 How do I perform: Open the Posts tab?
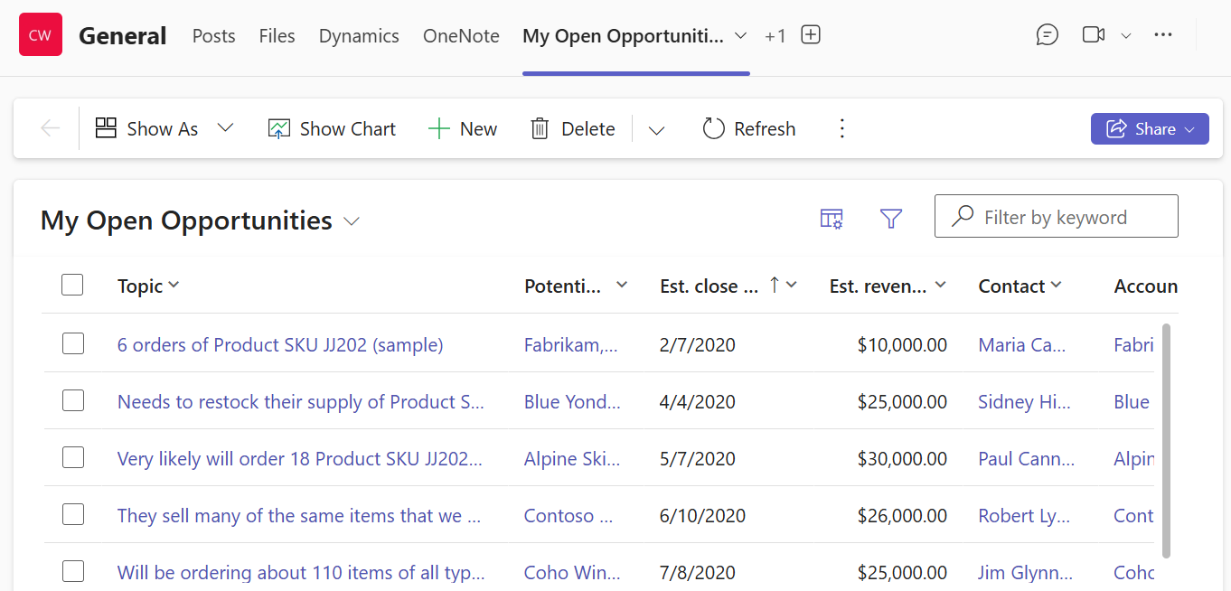[x=213, y=35]
